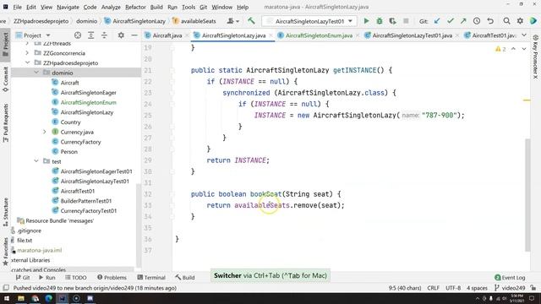Rollback changes with undo icon

[x=490, y=21]
